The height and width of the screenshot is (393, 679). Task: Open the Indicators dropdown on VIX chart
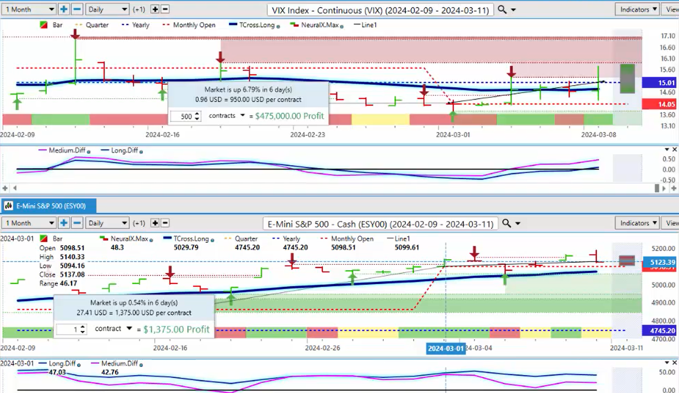(x=638, y=9)
